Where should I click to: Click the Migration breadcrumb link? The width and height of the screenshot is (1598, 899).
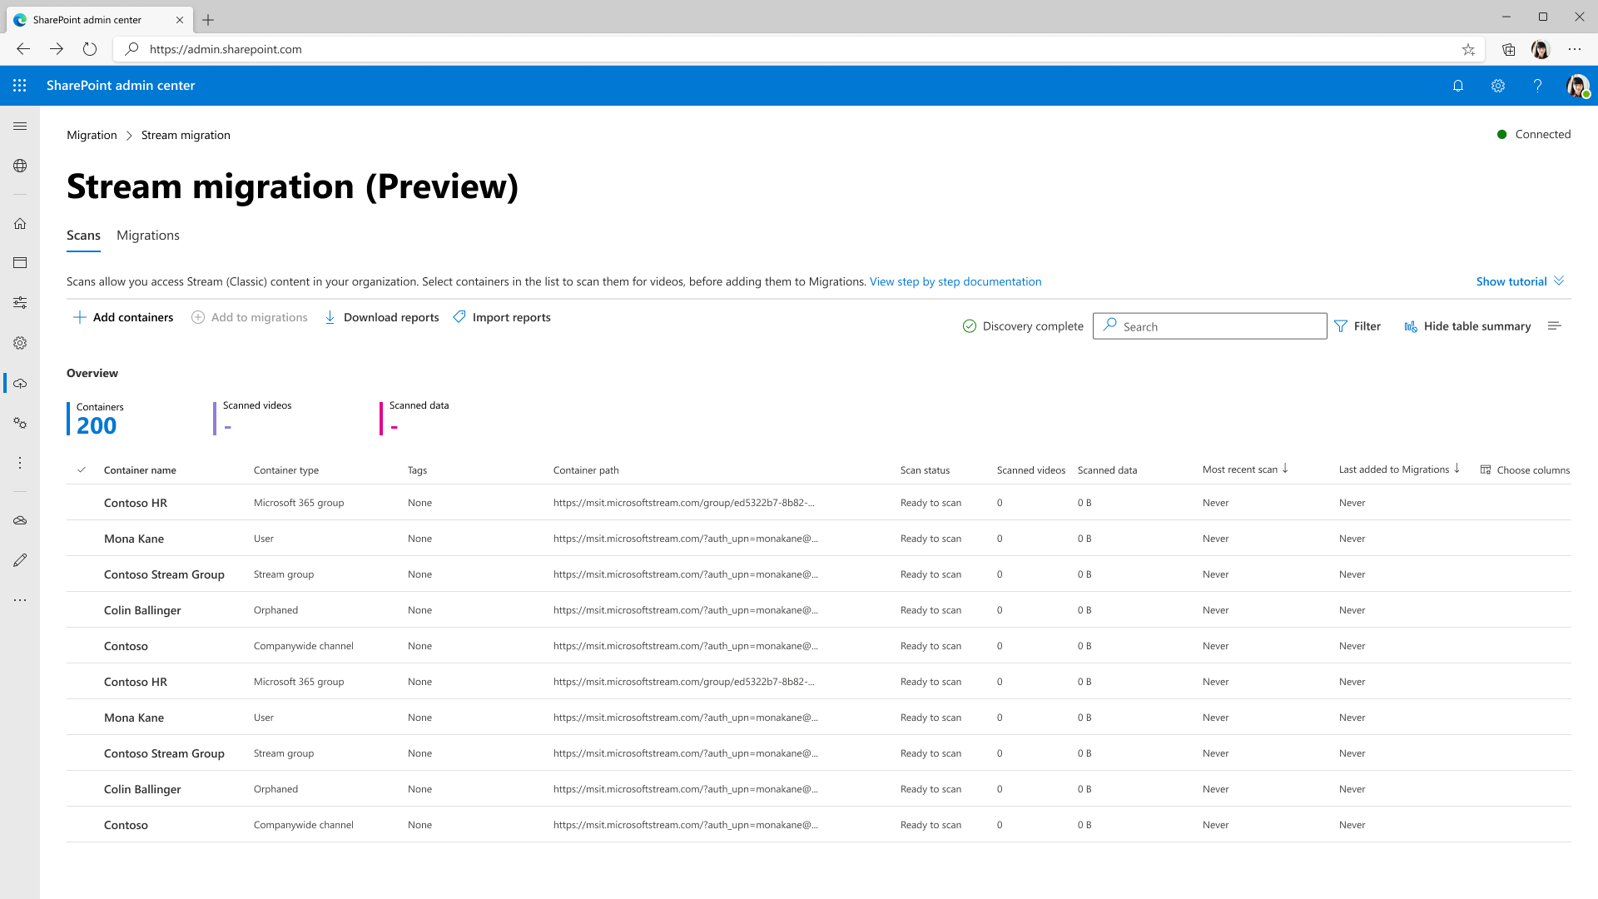(91, 134)
